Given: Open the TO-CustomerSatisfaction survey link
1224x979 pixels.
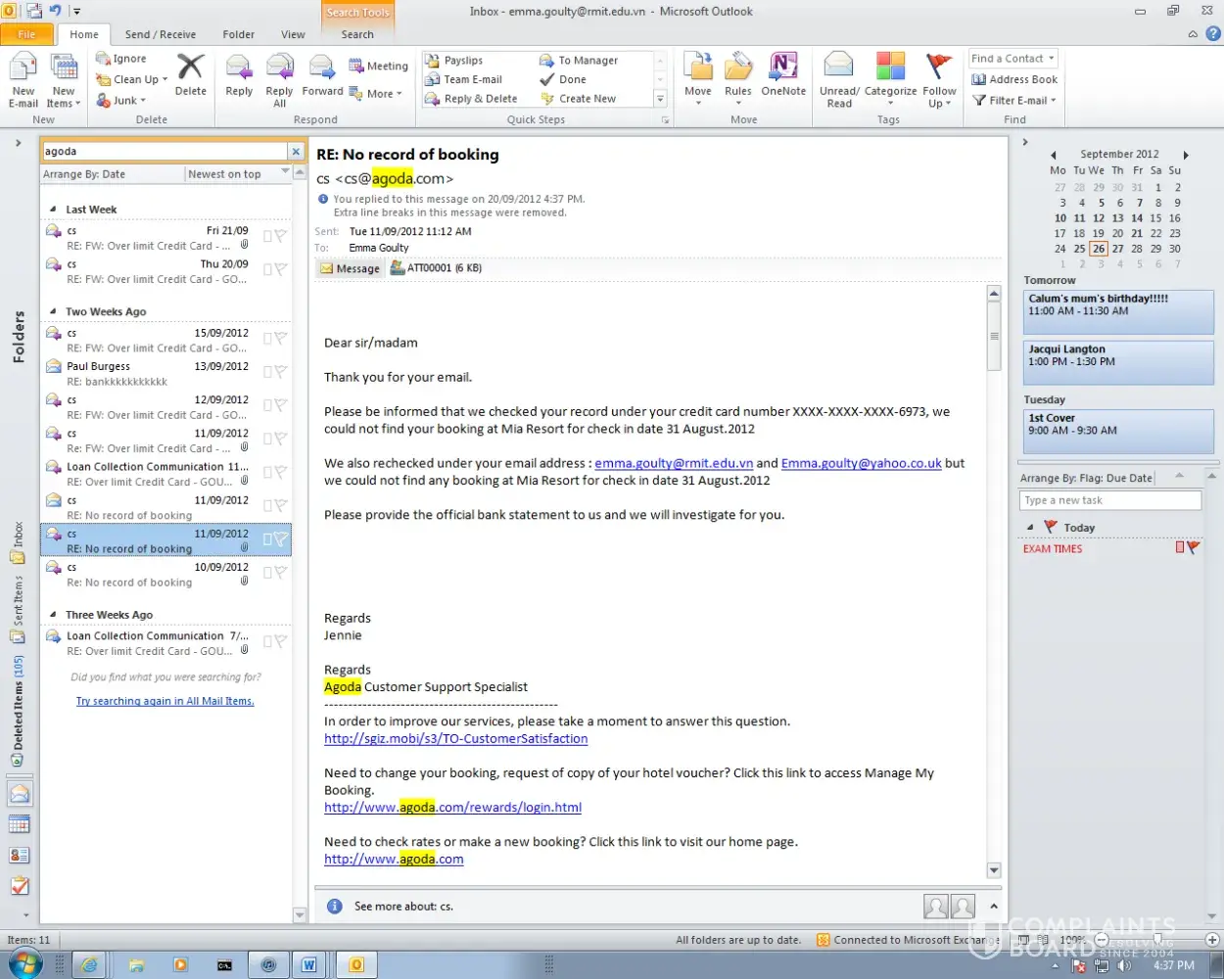Looking at the screenshot, I should [455, 739].
